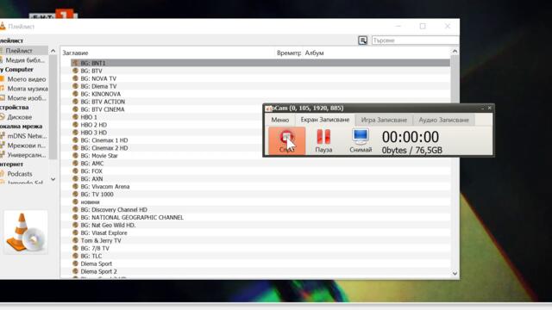The image size is (552, 310).
Task: Toggle playlist view mode icon near search
Action: pos(362,40)
